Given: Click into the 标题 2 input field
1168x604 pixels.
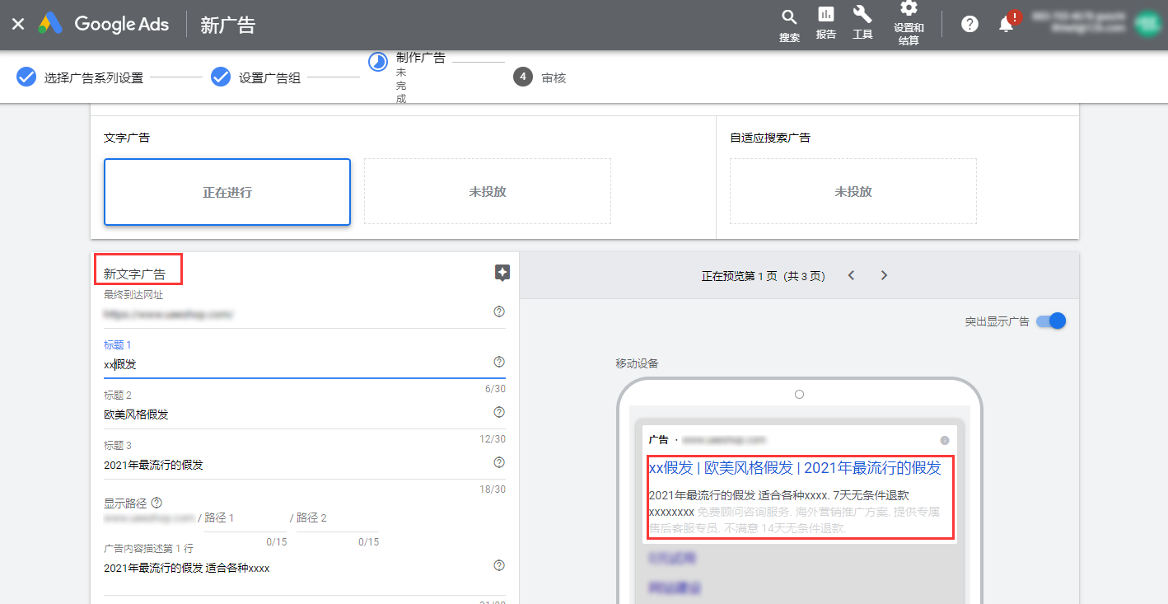Looking at the screenshot, I should [292, 414].
